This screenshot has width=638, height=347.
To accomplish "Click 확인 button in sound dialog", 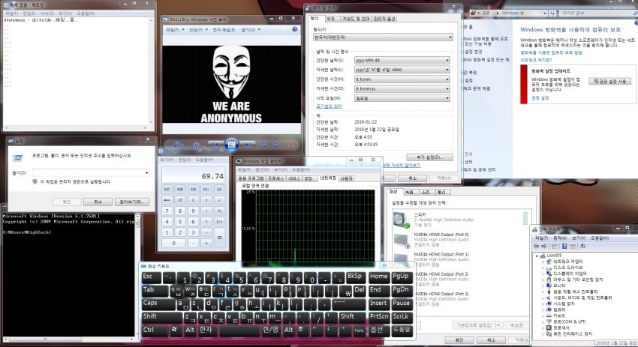I will tap(459, 340).
